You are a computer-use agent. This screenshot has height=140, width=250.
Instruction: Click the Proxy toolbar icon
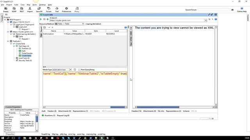click(x=77, y=9)
